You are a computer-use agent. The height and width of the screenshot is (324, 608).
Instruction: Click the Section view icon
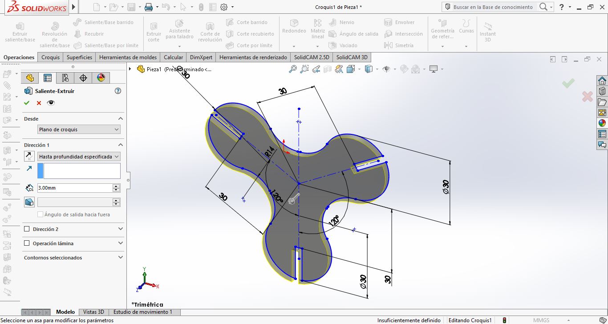[328, 69]
